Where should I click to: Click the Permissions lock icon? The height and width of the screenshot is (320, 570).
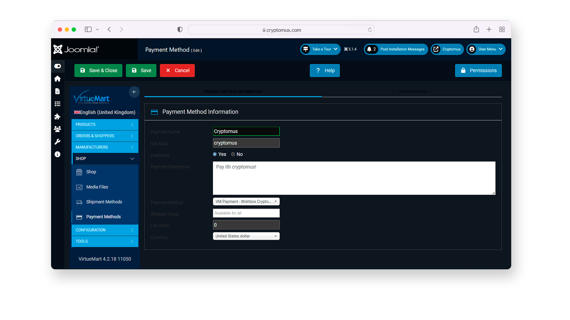(464, 70)
